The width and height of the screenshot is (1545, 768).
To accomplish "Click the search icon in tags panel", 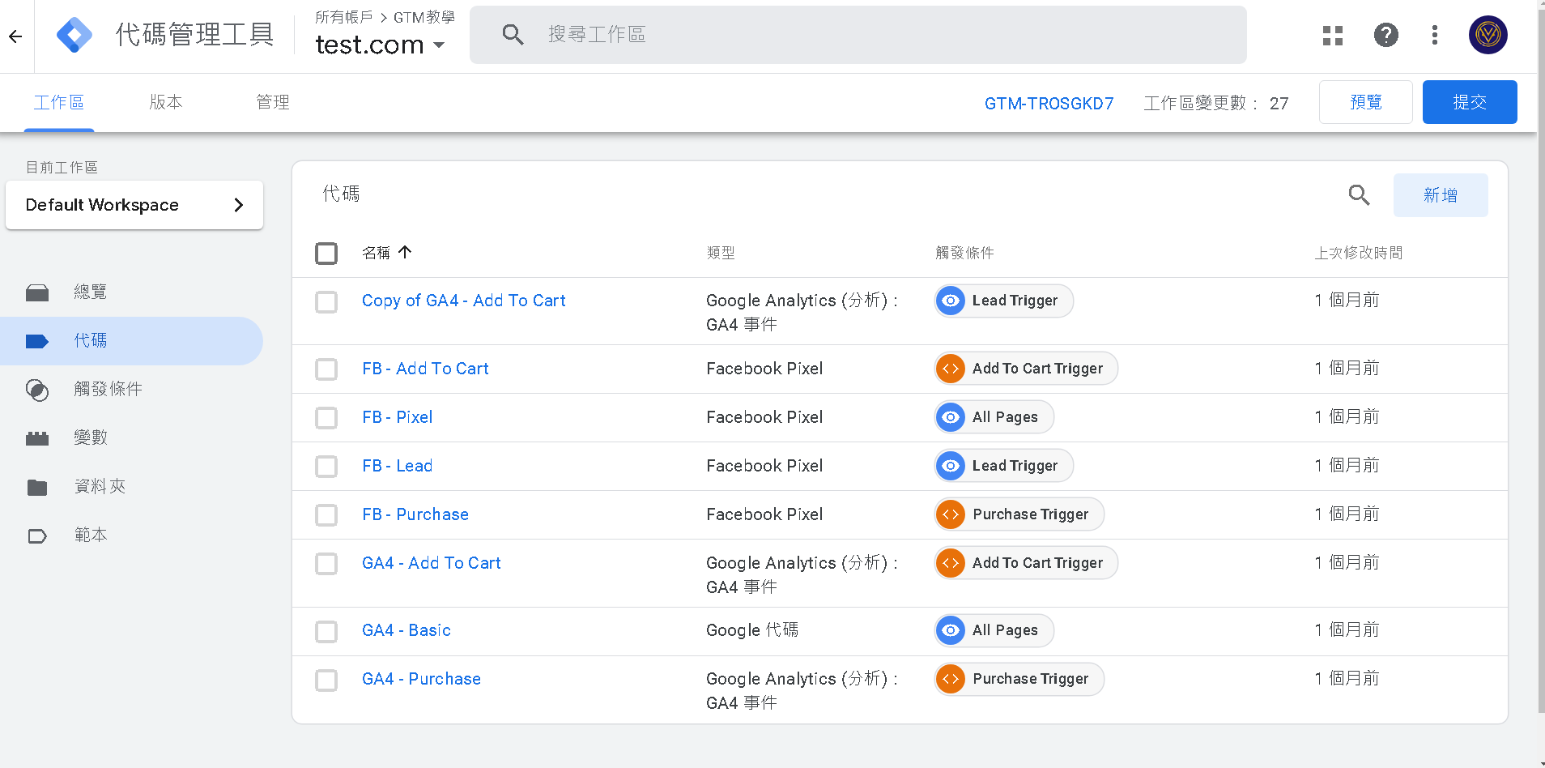I will point(1359,194).
